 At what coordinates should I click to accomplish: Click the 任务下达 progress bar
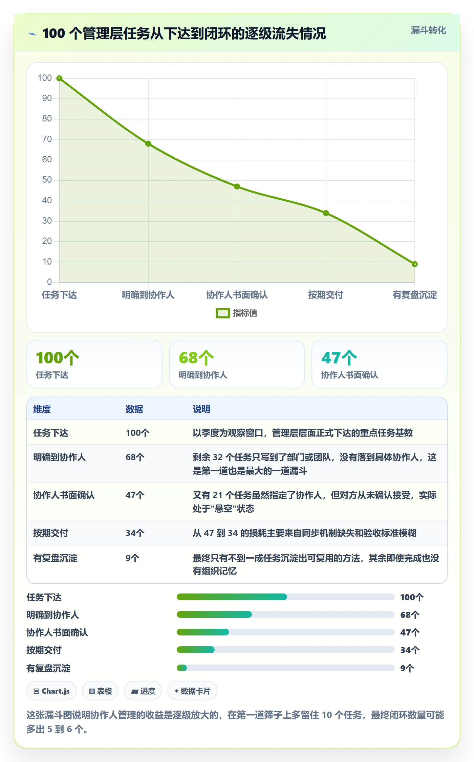(x=285, y=597)
